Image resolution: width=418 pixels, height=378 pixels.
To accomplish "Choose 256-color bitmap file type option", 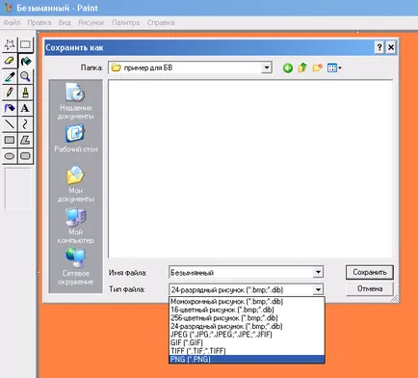I will pos(247,318).
